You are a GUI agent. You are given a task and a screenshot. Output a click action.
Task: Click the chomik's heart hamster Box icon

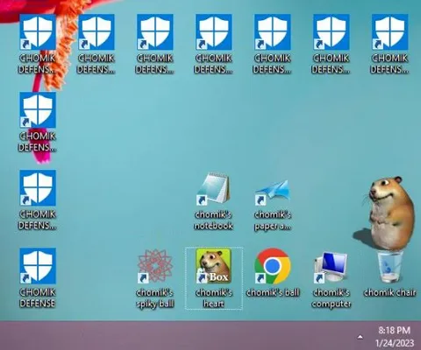tap(214, 266)
